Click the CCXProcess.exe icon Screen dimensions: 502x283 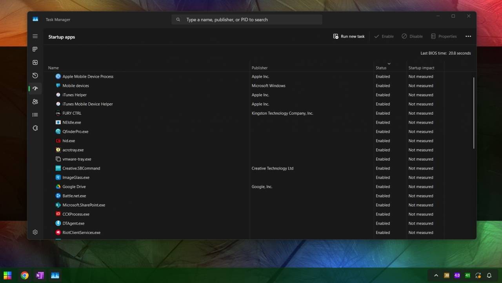(x=58, y=214)
